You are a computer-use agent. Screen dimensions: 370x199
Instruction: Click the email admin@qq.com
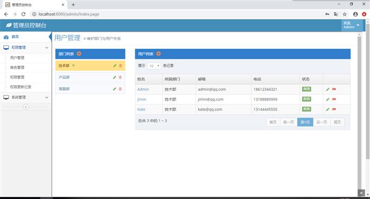[212, 89]
